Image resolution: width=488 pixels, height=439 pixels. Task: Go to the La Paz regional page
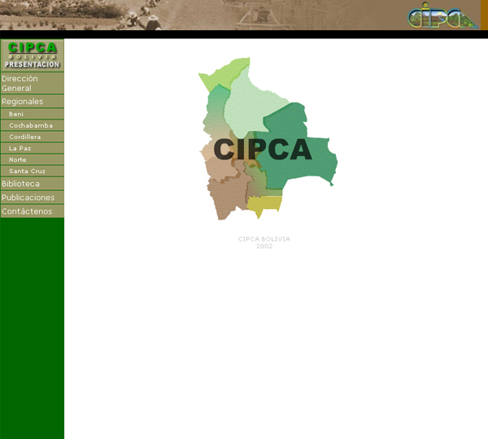[32, 148]
